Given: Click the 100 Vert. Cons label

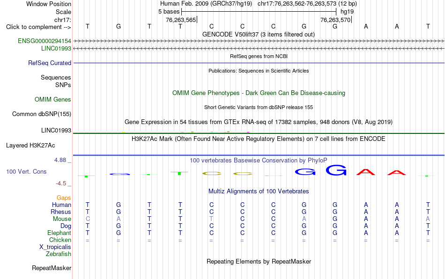Looking at the screenshot, I should coord(26,171).
